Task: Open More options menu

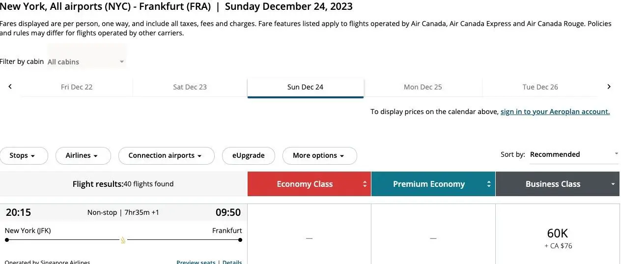Action: click(x=319, y=155)
